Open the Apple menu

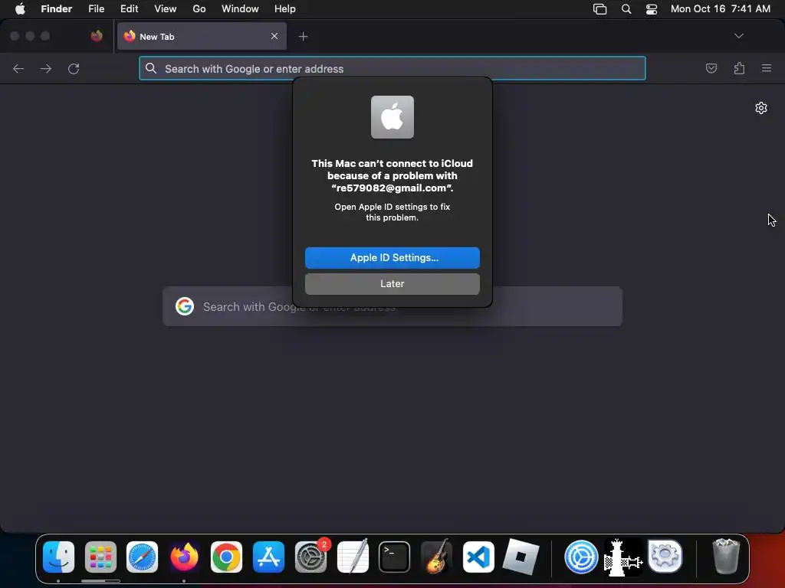pyautogui.click(x=20, y=8)
